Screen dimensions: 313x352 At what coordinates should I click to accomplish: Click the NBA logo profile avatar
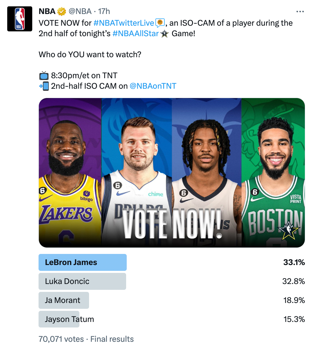(x=20, y=19)
